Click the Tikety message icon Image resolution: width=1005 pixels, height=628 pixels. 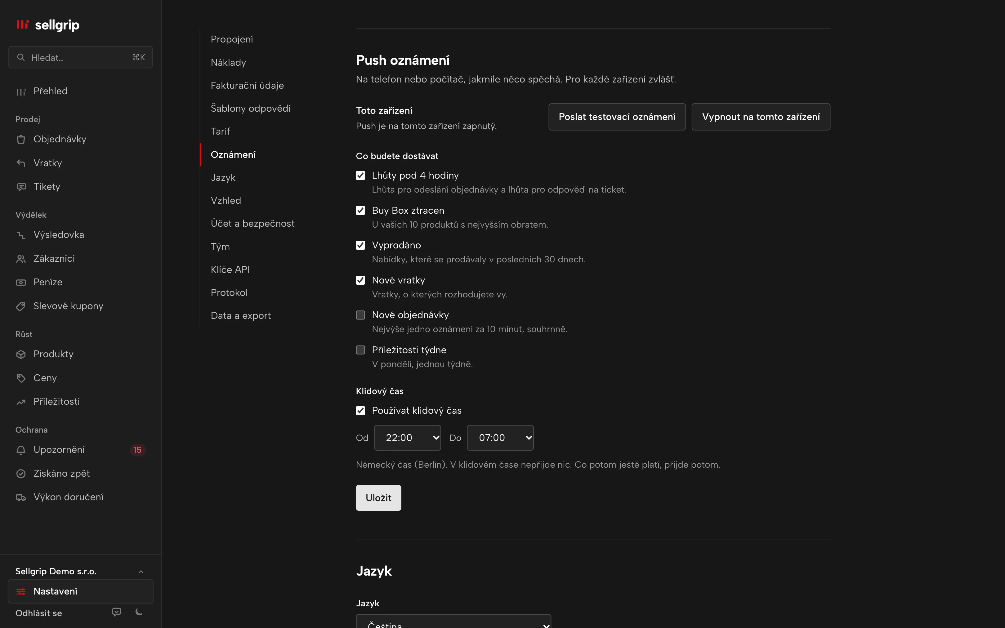21,187
